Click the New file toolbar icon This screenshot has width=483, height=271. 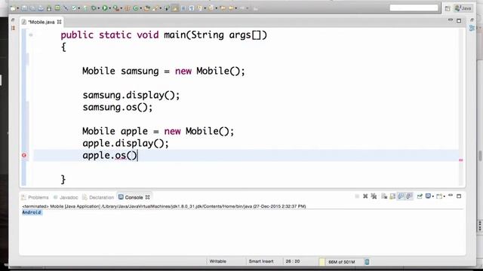coord(13,8)
